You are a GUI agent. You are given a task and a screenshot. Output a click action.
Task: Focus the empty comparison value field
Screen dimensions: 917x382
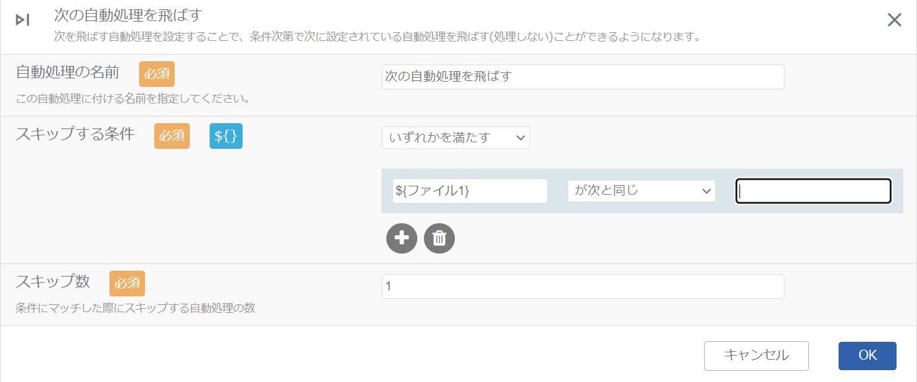[813, 190]
